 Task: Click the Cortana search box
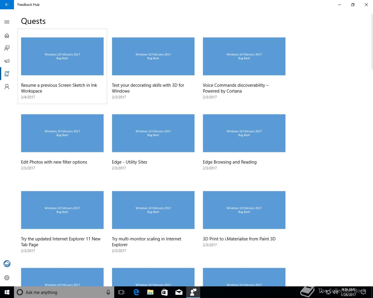point(64,292)
